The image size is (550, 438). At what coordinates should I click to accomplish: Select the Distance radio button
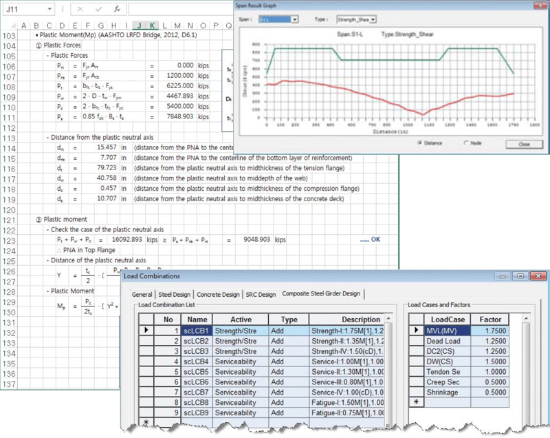click(x=420, y=143)
